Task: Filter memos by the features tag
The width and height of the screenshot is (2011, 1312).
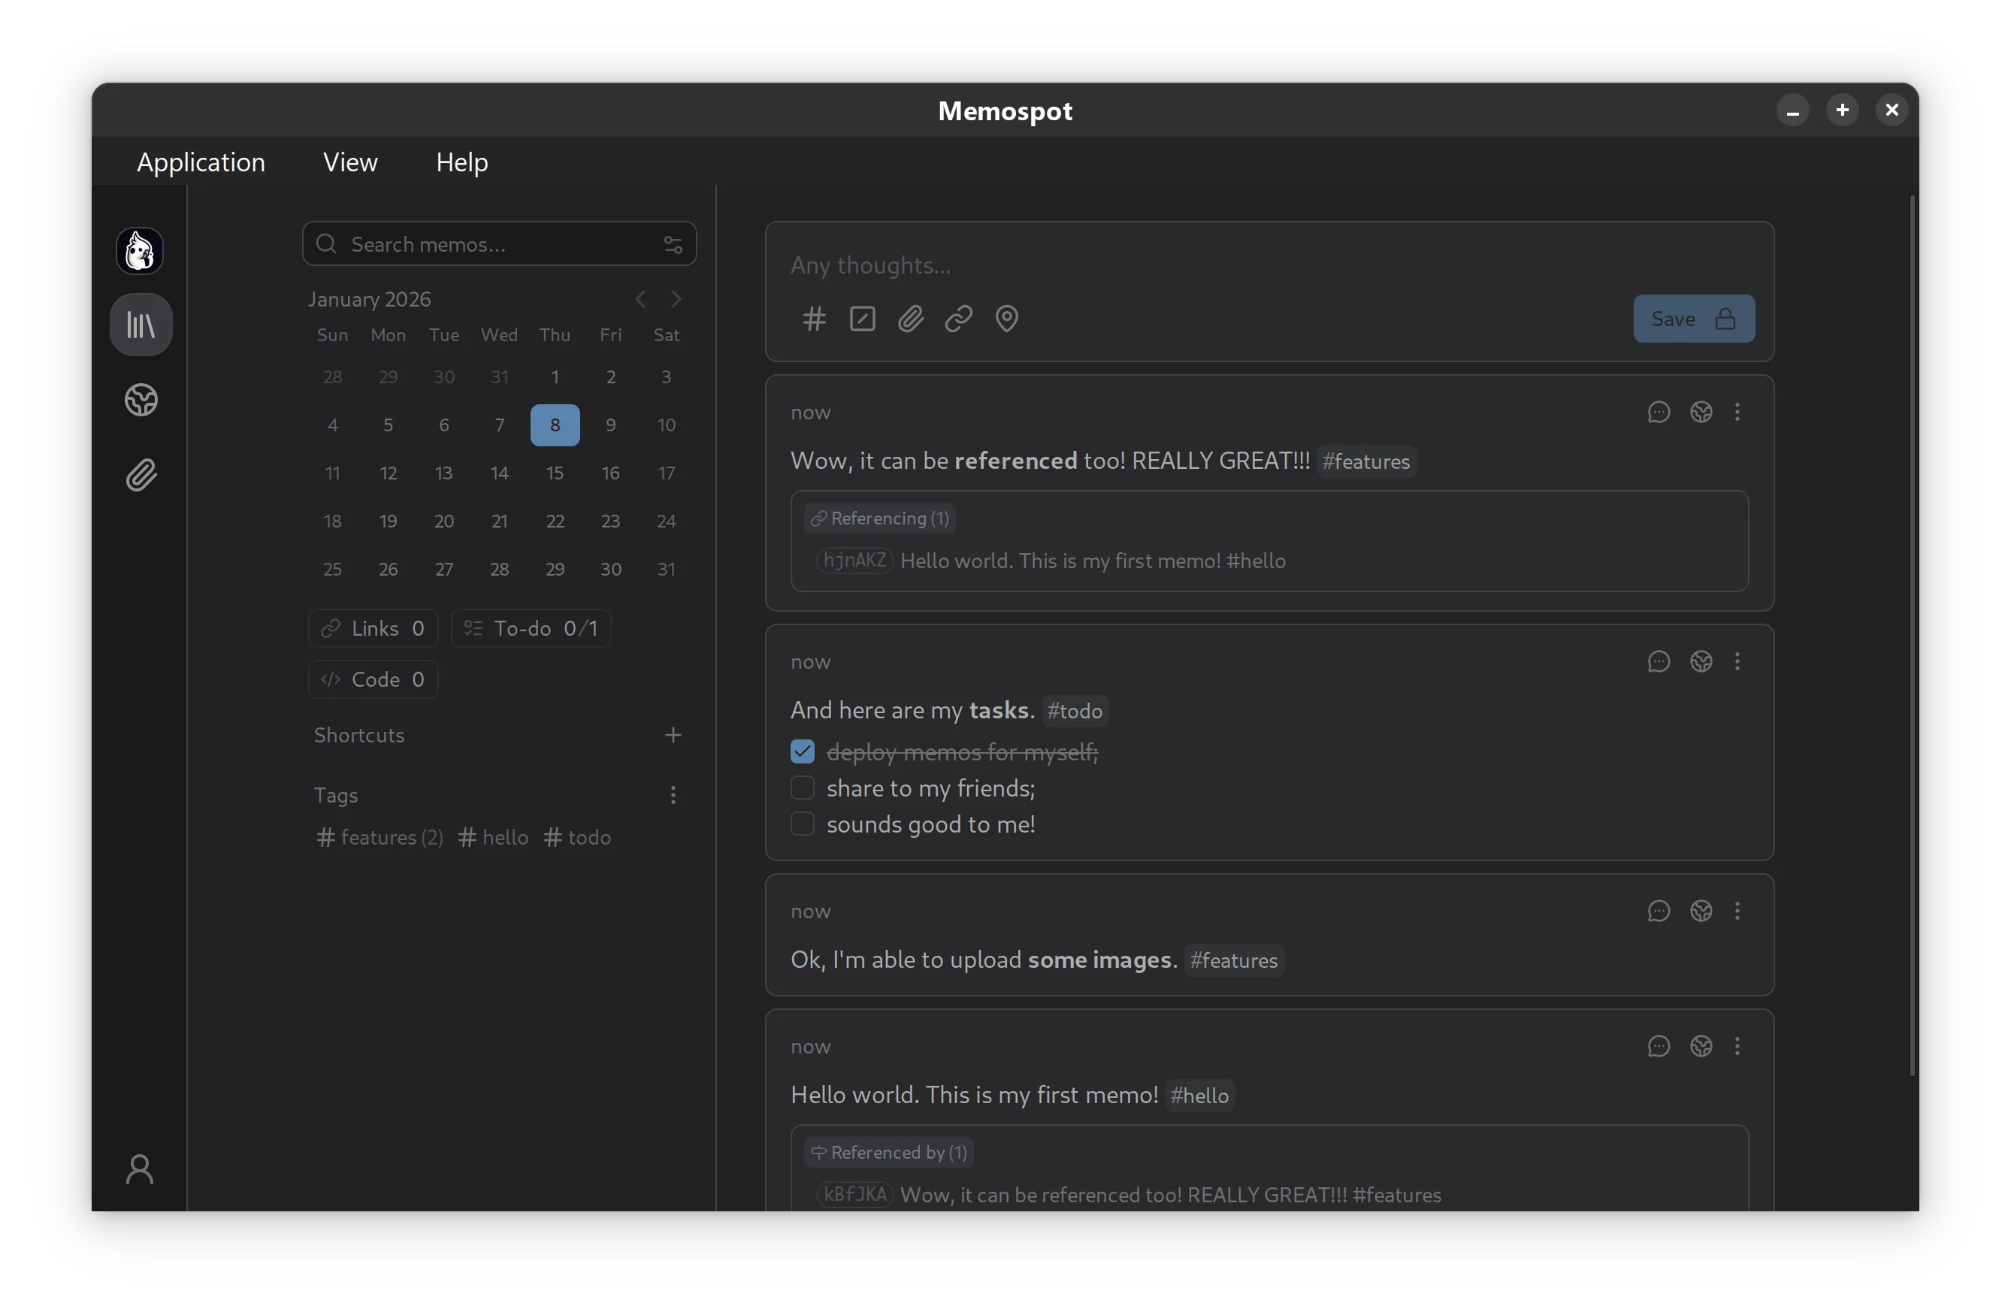Action: [x=380, y=837]
